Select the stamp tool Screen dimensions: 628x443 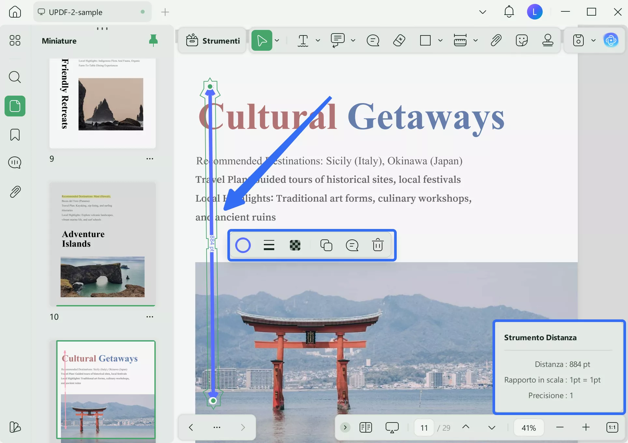[x=548, y=41]
